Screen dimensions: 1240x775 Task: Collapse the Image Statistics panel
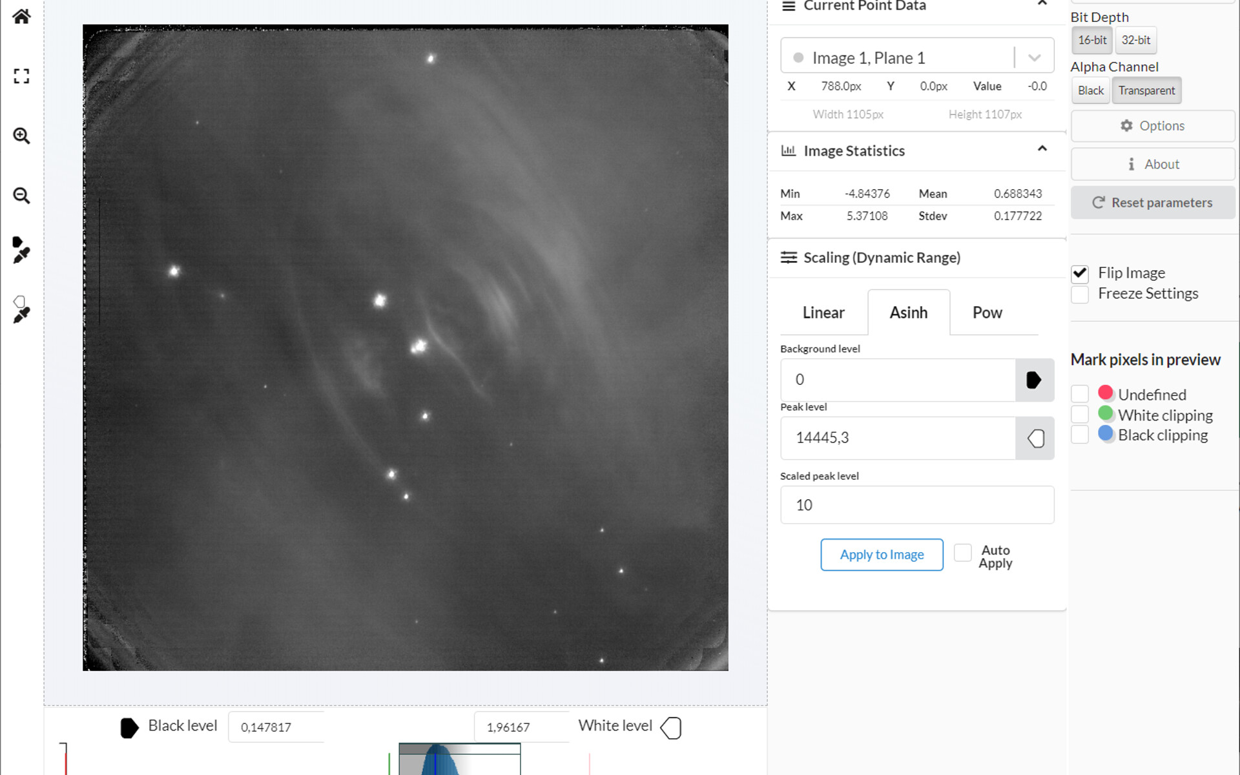[x=1042, y=149]
